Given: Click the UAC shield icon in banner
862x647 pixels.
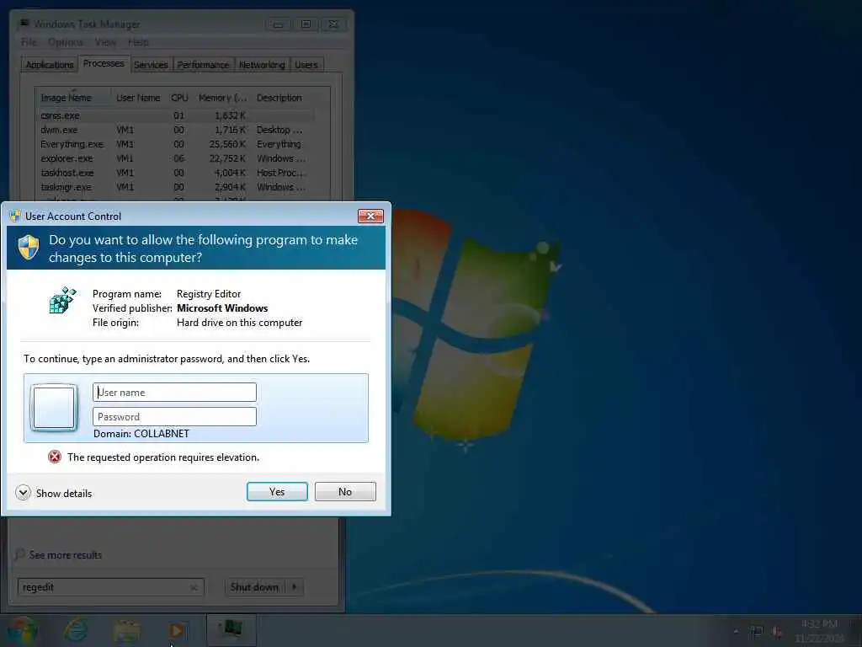Looking at the screenshot, I should point(29,248).
